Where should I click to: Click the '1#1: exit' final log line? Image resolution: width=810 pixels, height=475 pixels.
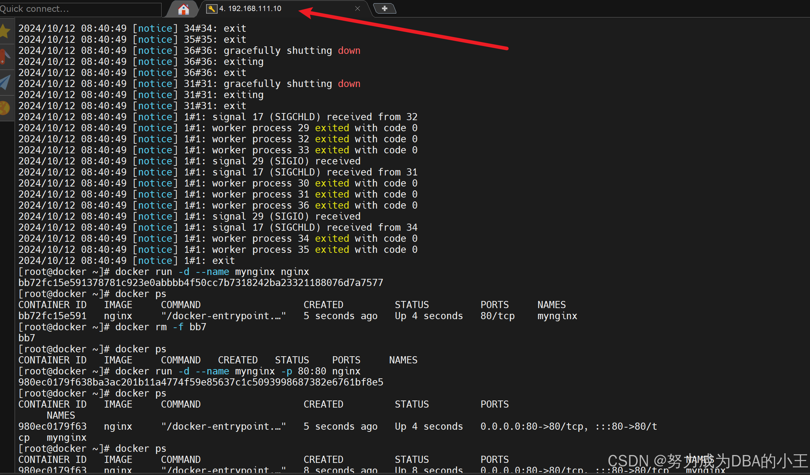[x=209, y=261]
